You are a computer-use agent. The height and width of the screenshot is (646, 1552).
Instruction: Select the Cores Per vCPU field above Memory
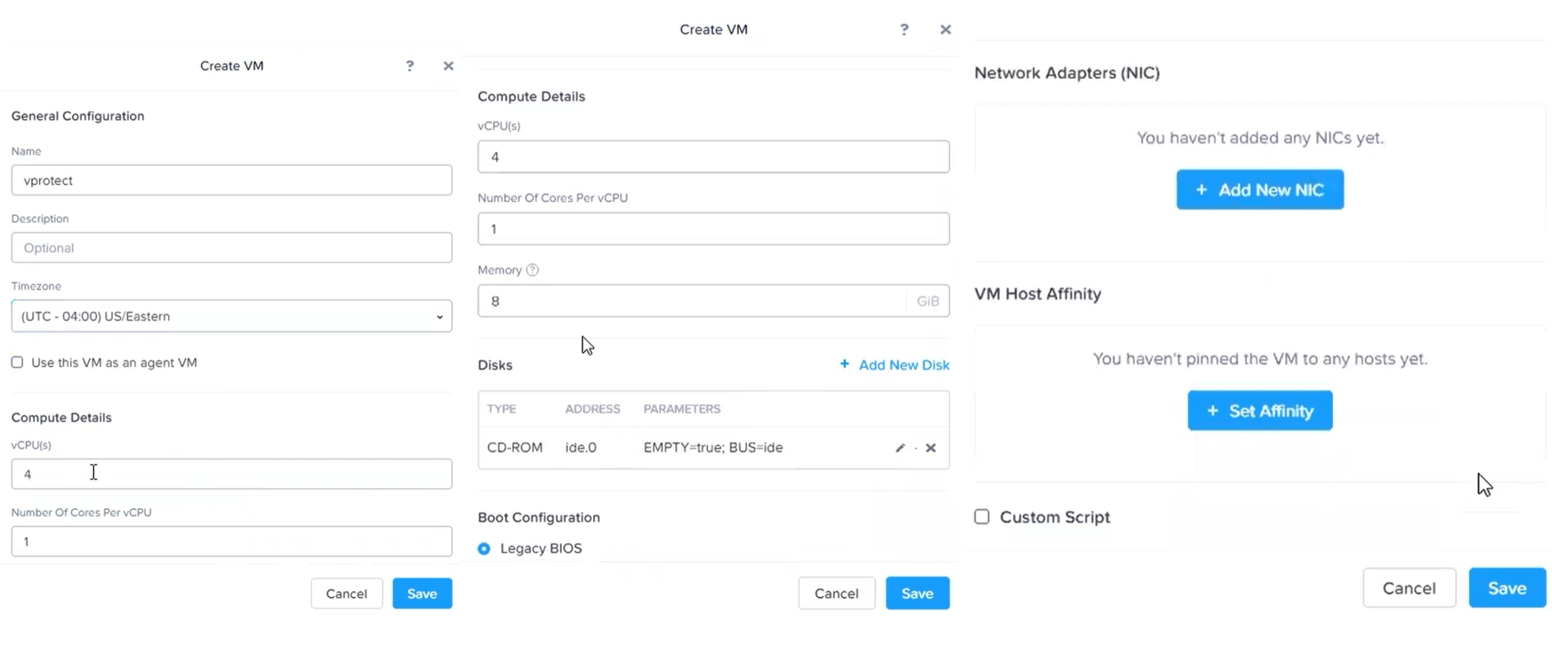point(712,229)
